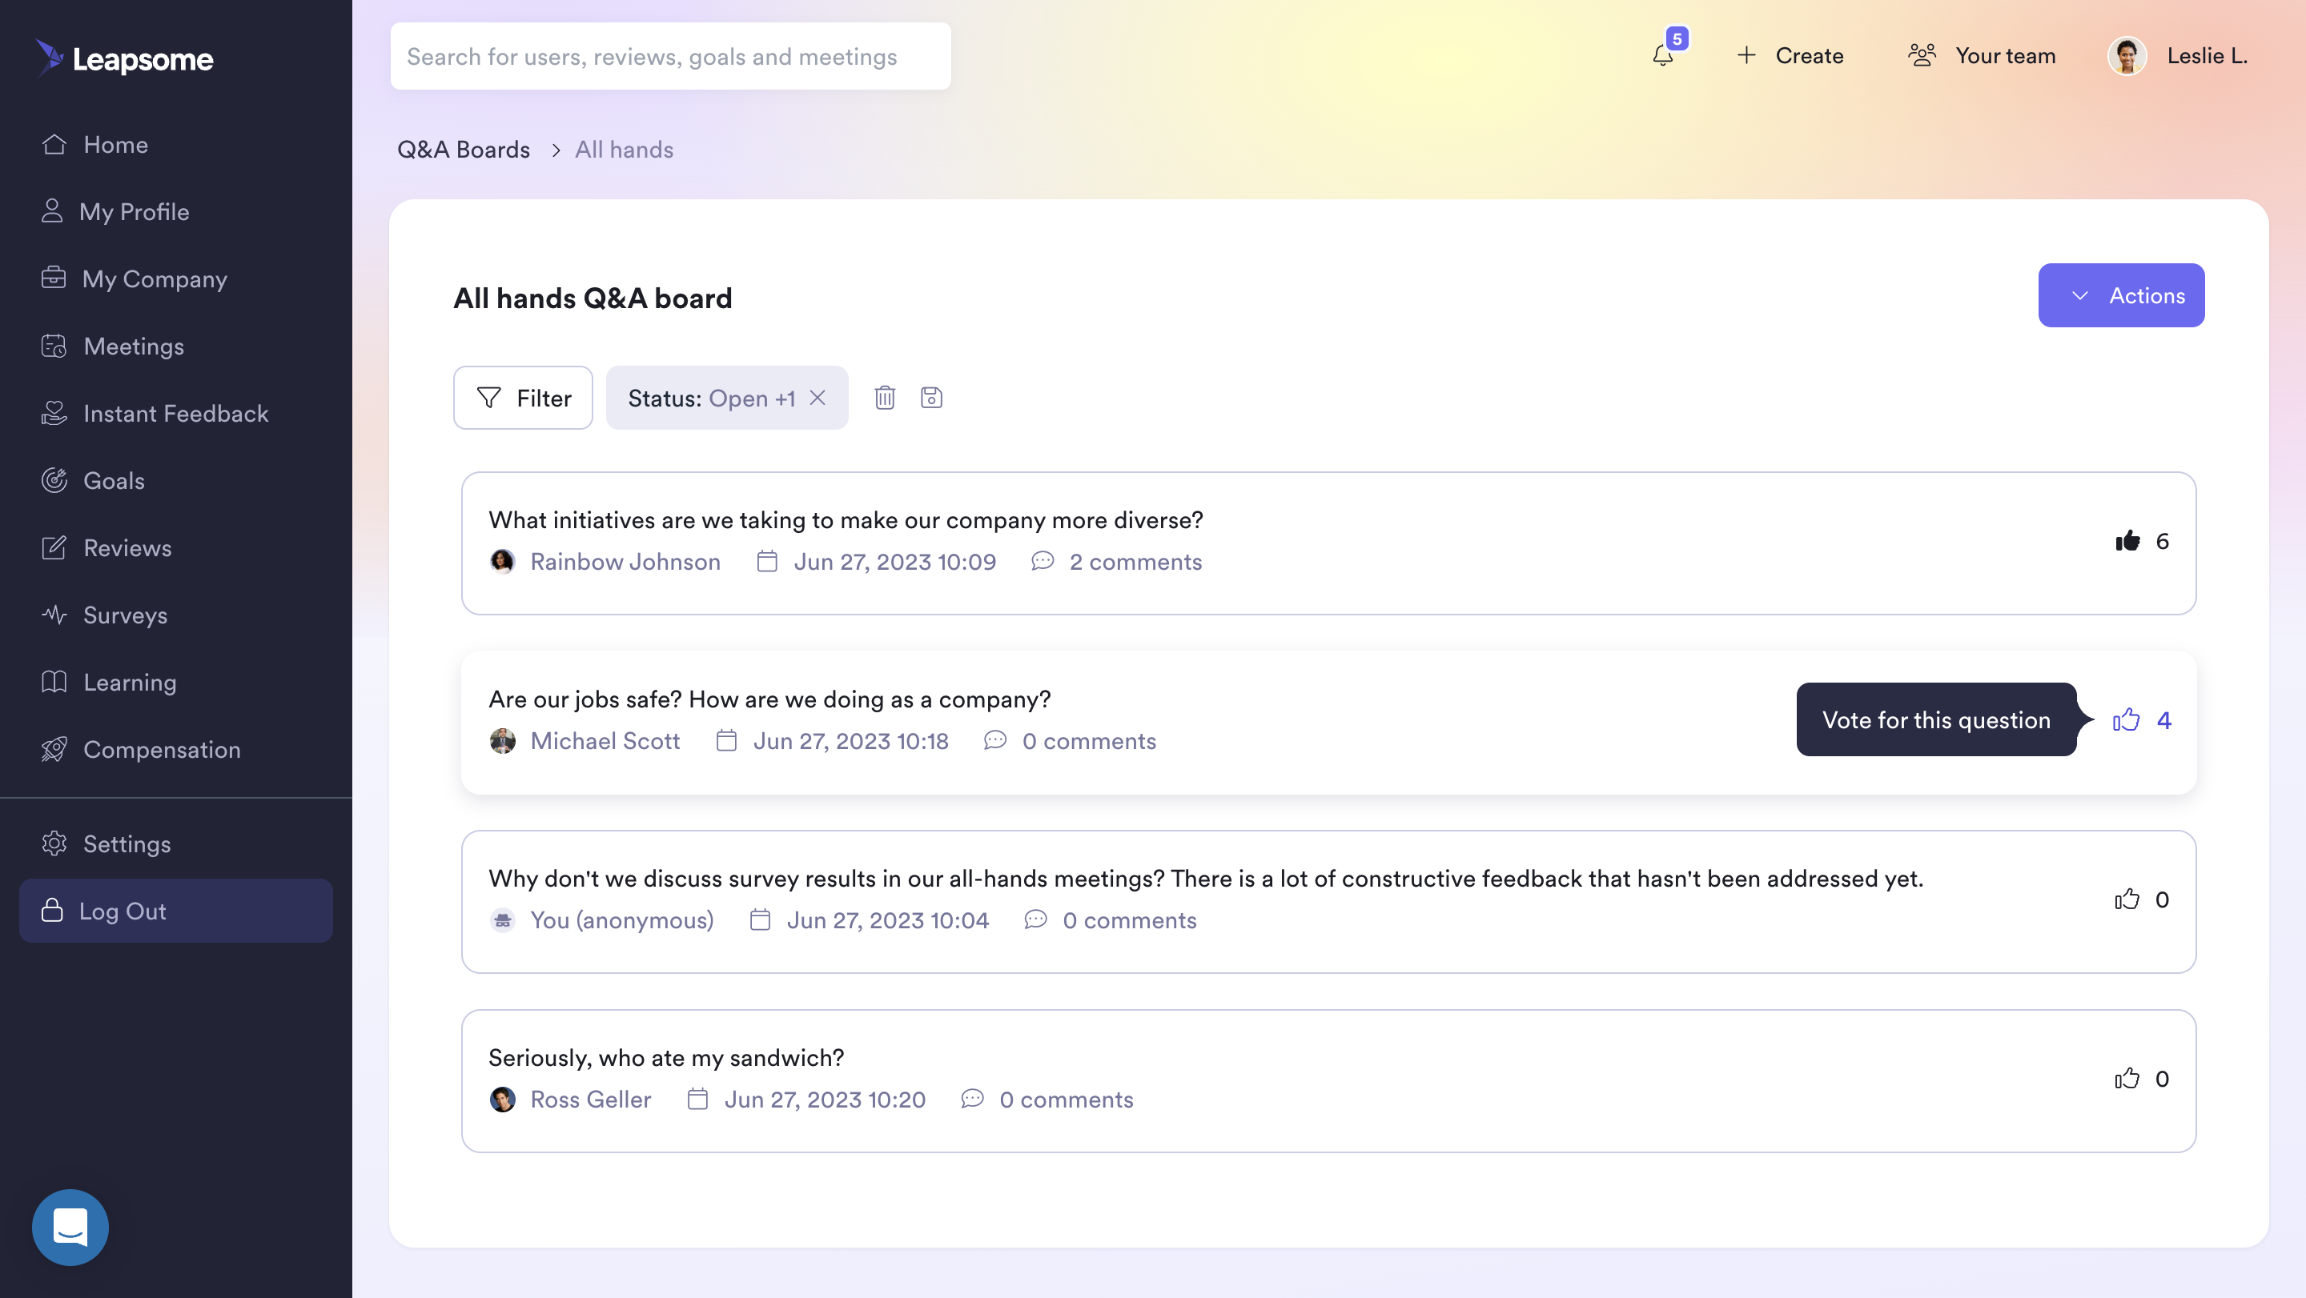The image size is (2306, 1298).
Task: Click calendar icon beside Jun 27, 2023 10:09
Action: pos(767,561)
